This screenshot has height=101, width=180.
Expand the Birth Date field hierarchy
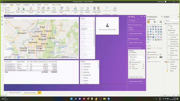(x=166, y=31)
